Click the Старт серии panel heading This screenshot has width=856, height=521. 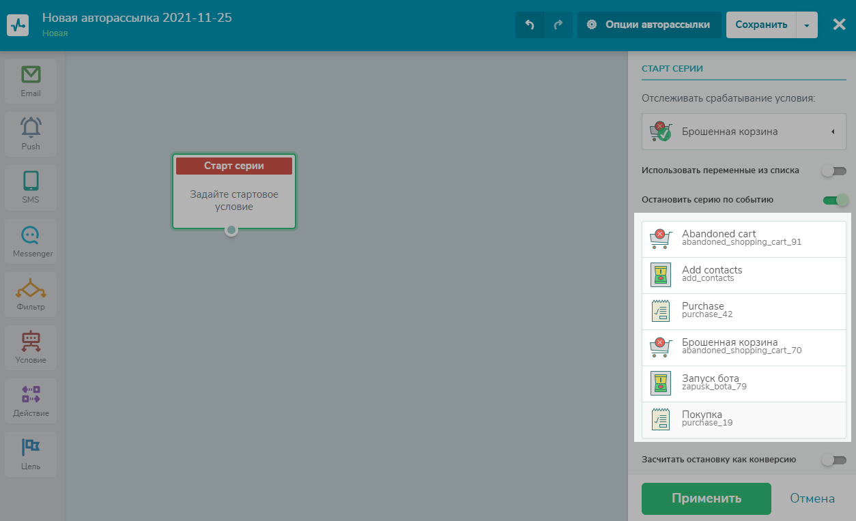tap(672, 68)
